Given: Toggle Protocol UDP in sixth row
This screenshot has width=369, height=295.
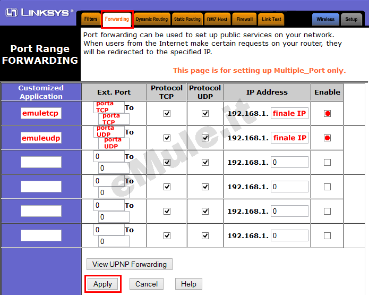Looking at the screenshot, I should pyautogui.click(x=205, y=235).
